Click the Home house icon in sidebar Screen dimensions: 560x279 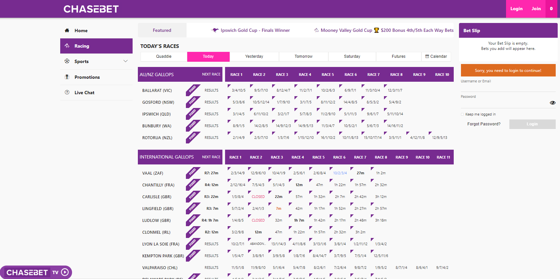point(67,31)
